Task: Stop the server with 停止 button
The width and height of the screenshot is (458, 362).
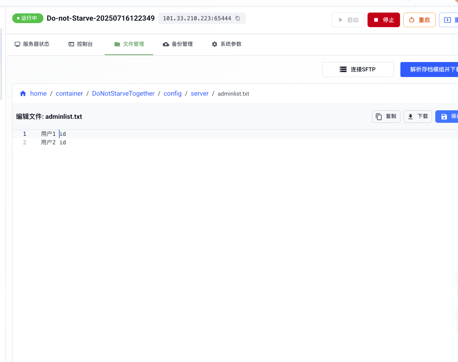Action: 383,20
